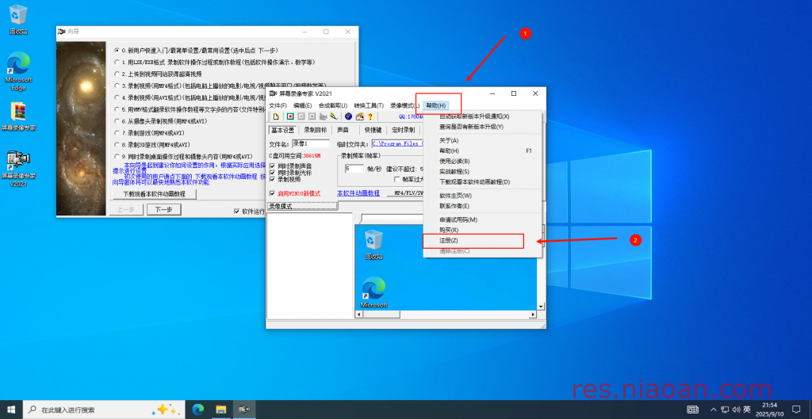This screenshot has width=812, height=419.
Task: Switch to the 定时录制 tab
Action: click(x=404, y=130)
